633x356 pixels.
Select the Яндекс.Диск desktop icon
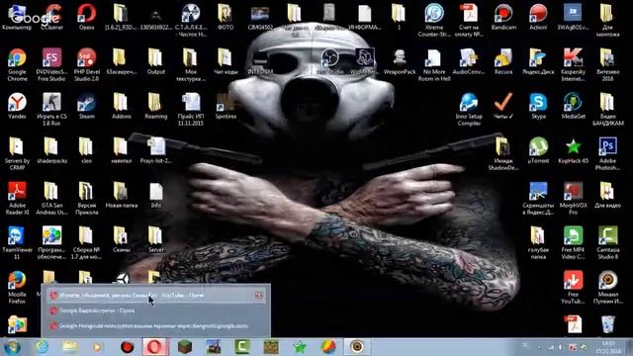tap(538, 61)
